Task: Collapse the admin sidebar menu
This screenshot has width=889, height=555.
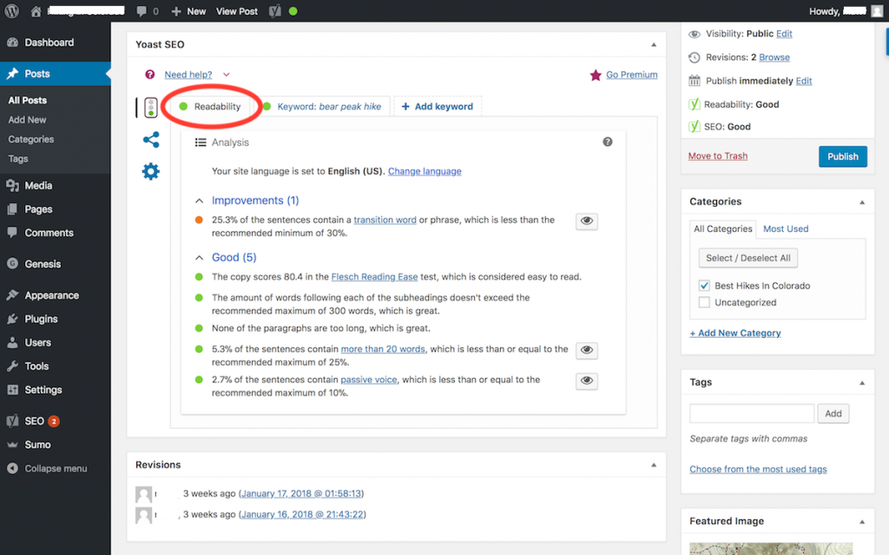Action: (48, 469)
